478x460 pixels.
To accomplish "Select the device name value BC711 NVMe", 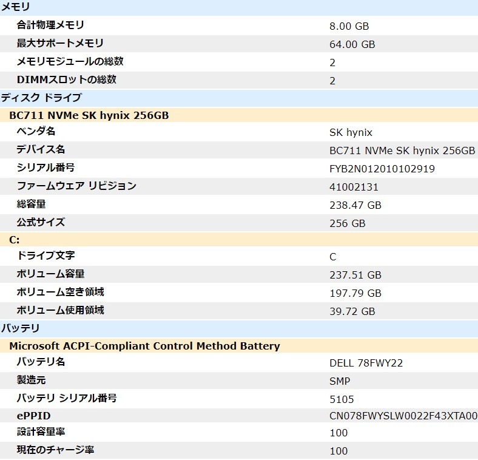I will 402,151.
